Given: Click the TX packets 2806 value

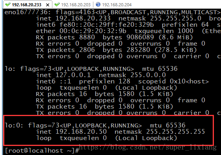Looking at the screenshot, I should [x=87, y=50].
